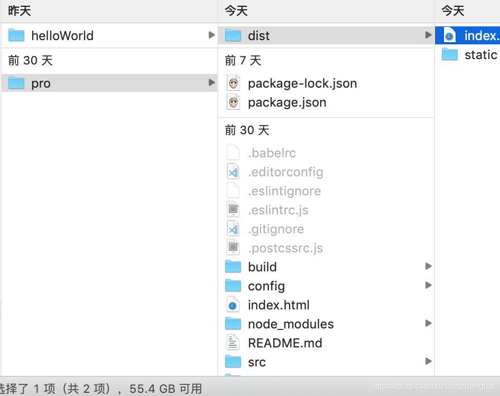Click the build folder icon
Viewport: 500px width, 396px height.
coord(233,267)
